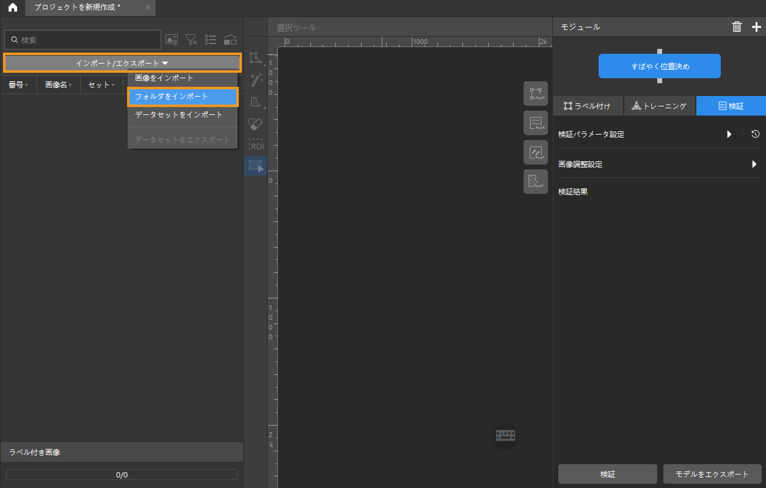Click the history reset icon for 検証パラメータ設定
Screen dimensions: 766x488
tap(756, 134)
